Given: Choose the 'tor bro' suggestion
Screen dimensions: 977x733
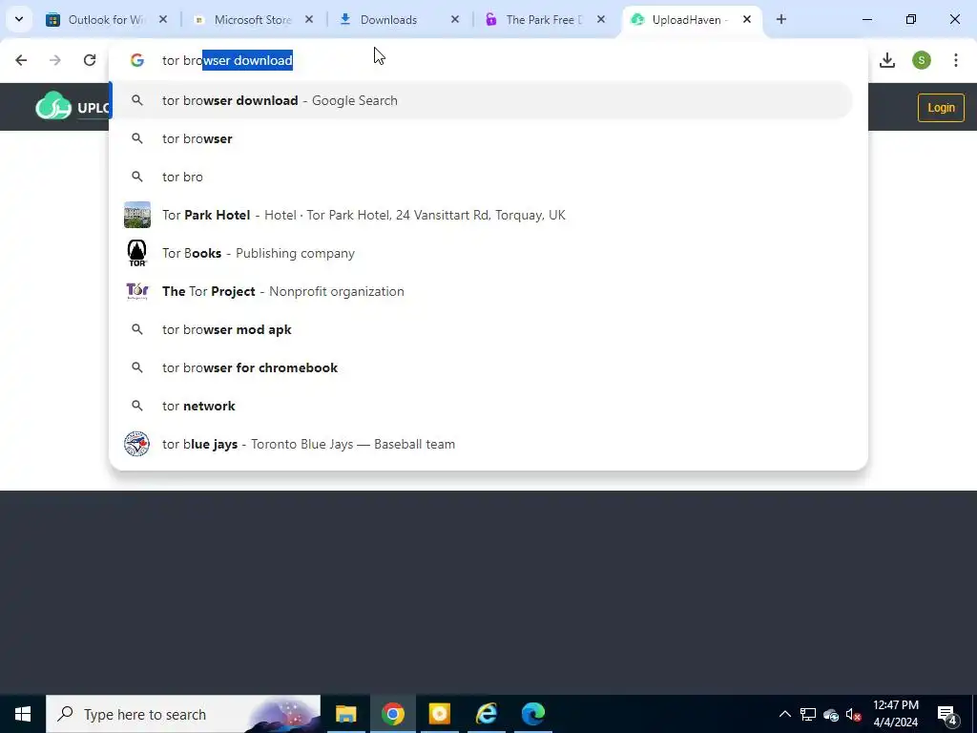Looking at the screenshot, I should click(481, 177).
